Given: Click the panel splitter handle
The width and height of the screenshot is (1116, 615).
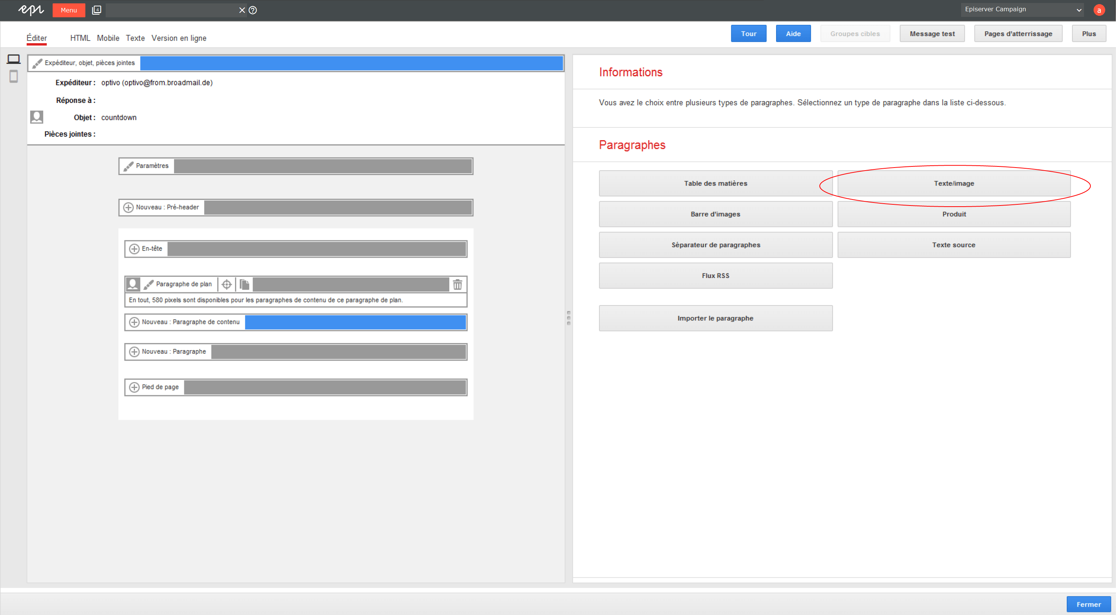Looking at the screenshot, I should coord(569,318).
